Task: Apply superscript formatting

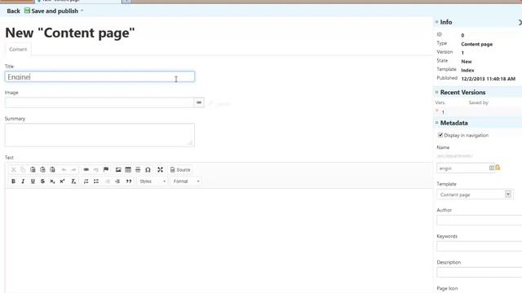Action: [62, 181]
